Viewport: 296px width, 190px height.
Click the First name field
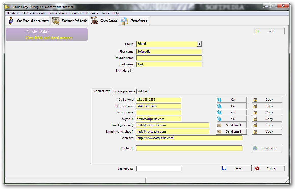169,52
